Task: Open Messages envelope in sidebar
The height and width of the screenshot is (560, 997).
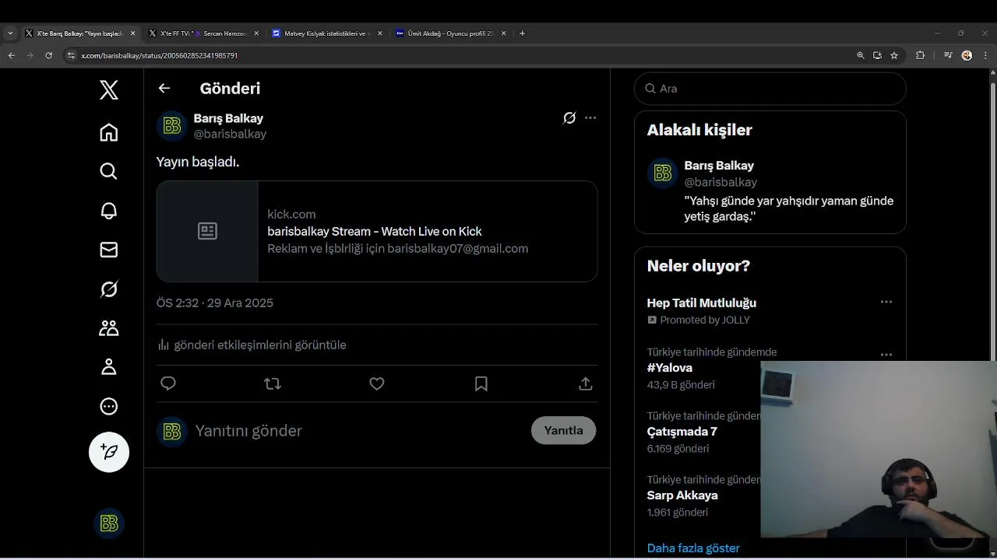Action: pyautogui.click(x=109, y=250)
